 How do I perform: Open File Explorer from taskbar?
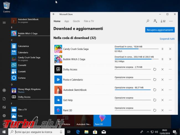coord(86,132)
